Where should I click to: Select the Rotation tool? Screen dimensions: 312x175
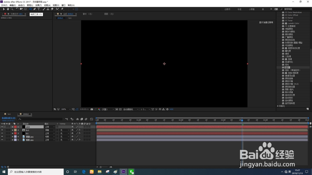pos(17,9)
